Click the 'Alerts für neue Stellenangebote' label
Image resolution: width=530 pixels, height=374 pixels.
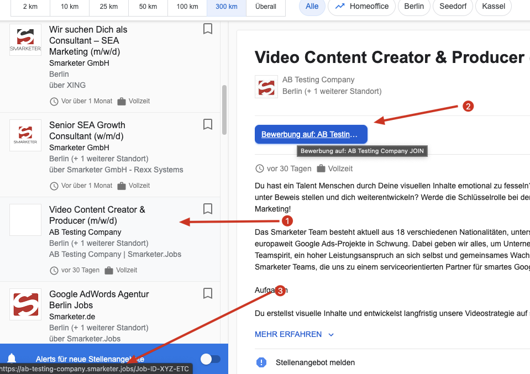pos(90,359)
